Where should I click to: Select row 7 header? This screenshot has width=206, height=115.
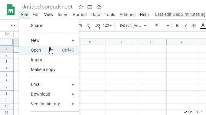pos(7,87)
